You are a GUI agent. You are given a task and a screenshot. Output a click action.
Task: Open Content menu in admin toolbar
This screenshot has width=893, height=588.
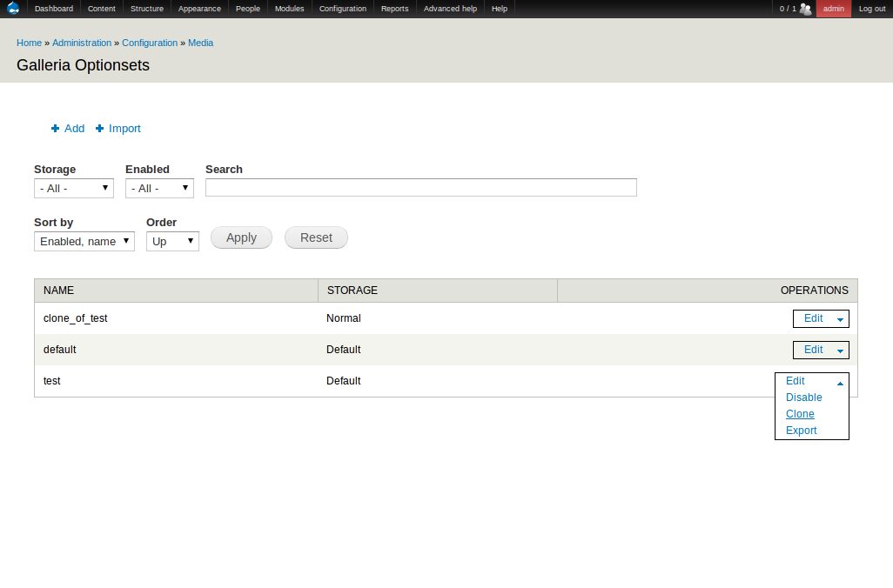click(101, 9)
